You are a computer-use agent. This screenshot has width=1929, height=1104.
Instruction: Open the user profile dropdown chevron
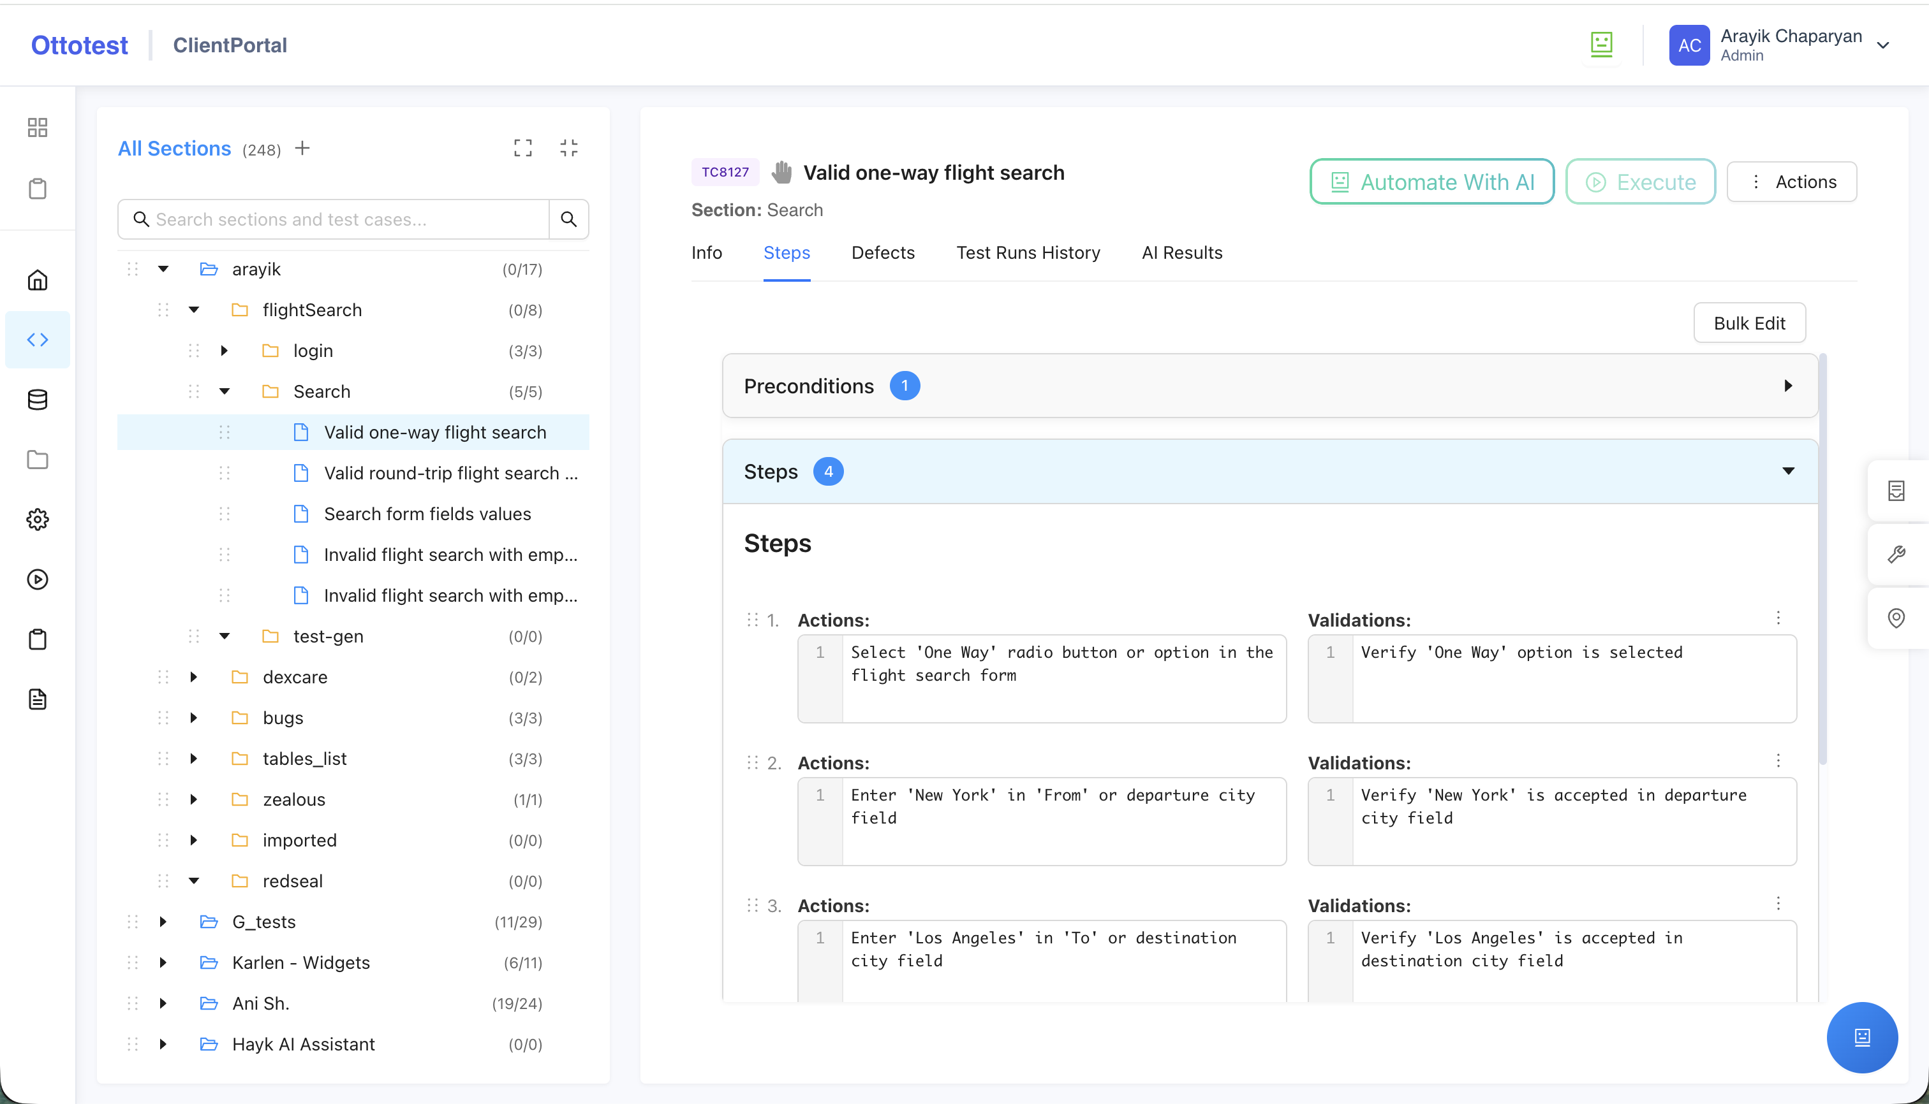coord(1882,45)
